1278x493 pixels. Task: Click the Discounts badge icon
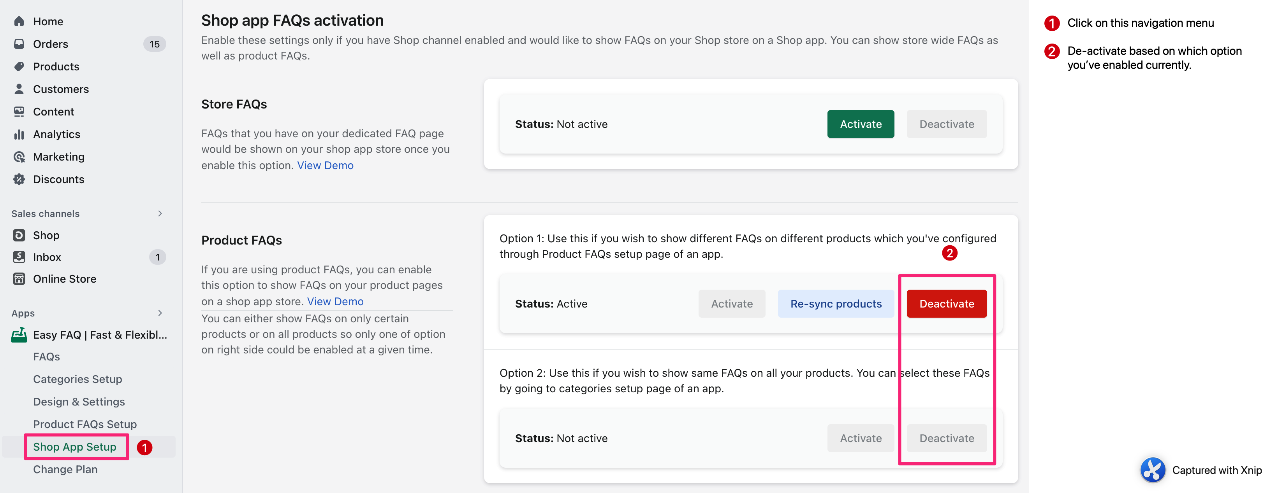coord(19,179)
